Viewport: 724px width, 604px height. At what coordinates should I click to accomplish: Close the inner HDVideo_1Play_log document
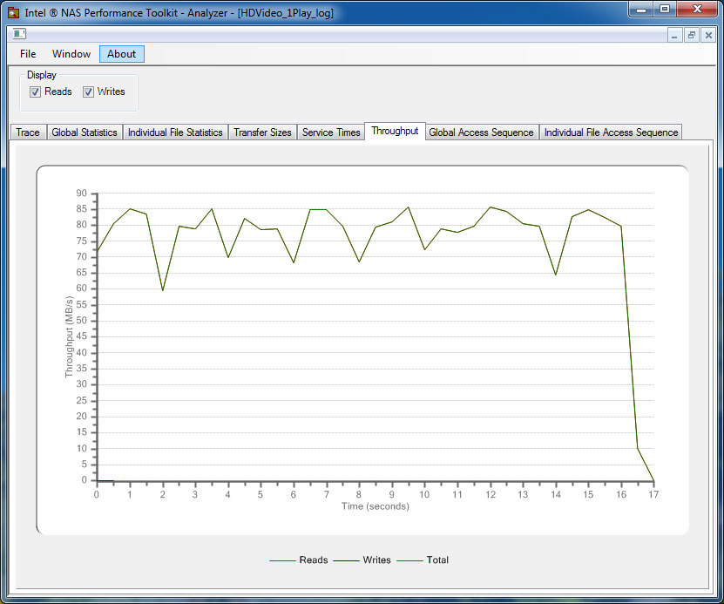[707, 35]
